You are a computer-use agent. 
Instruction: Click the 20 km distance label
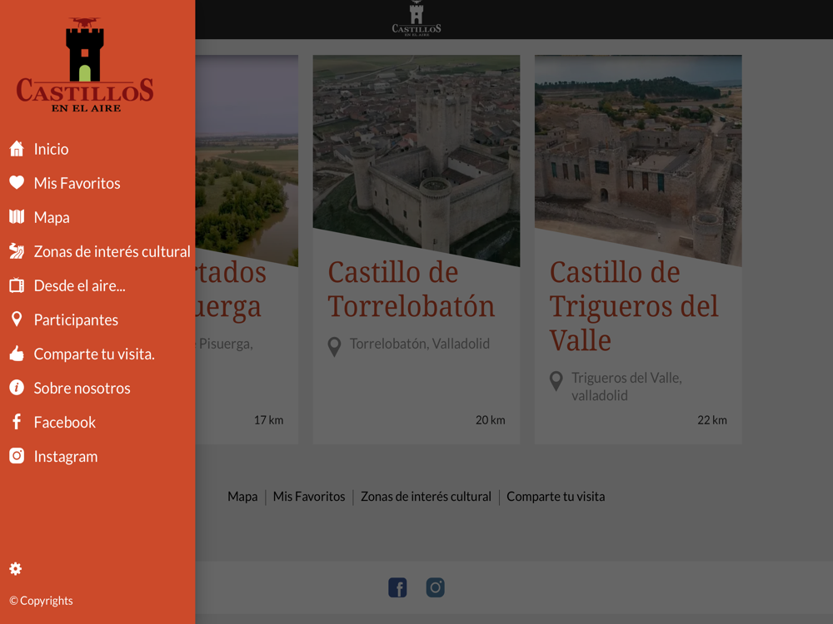click(x=491, y=420)
